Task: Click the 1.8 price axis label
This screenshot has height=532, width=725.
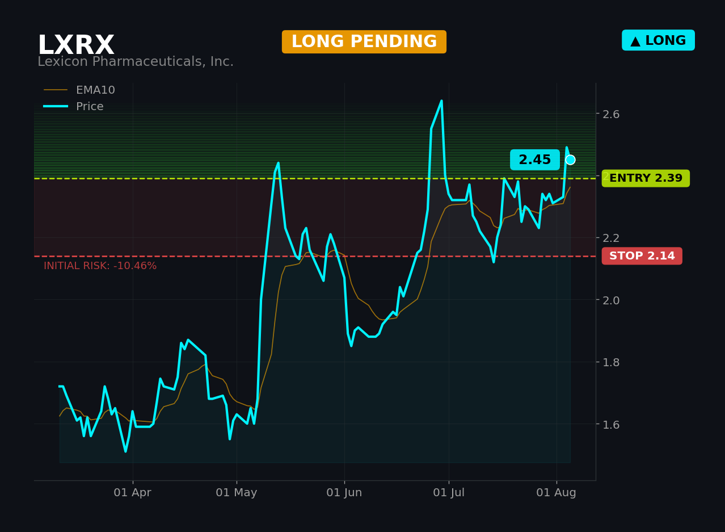Action: point(611,362)
